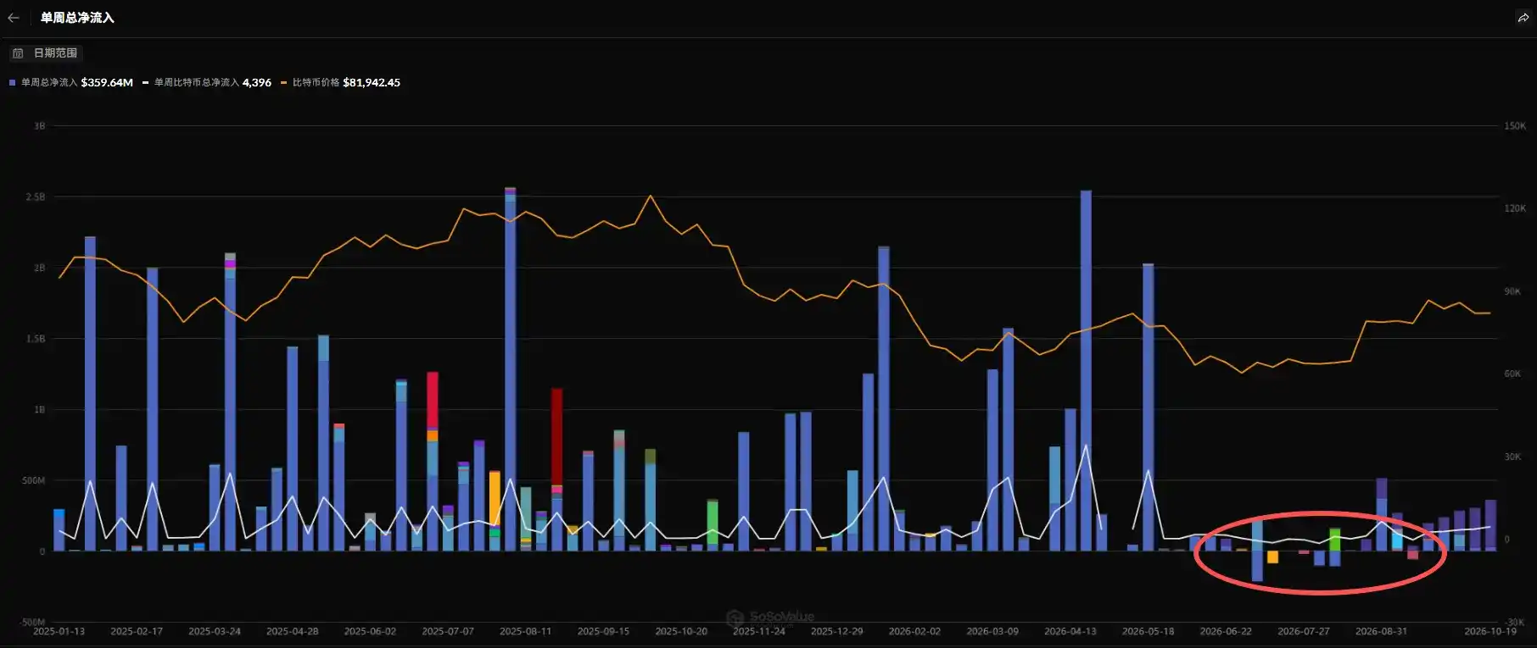
Task: Click the 60K right axis label
Action: coord(1512,374)
